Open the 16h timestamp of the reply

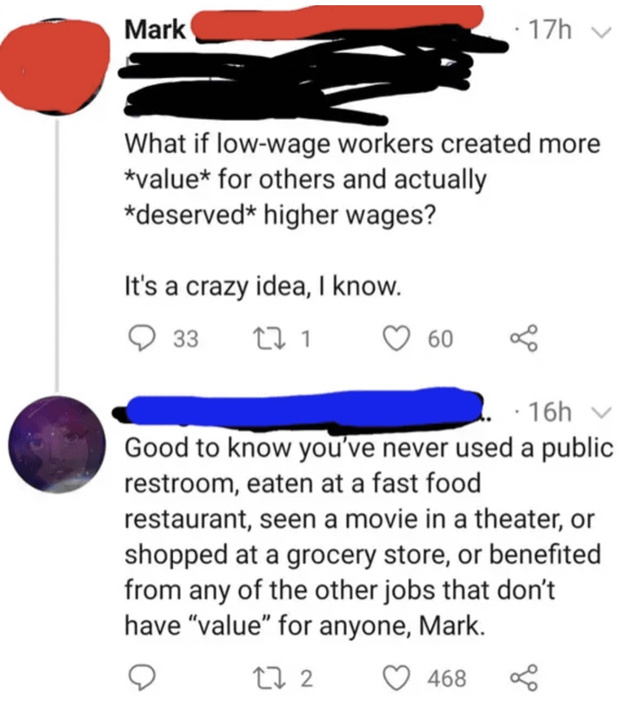pos(550,411)
